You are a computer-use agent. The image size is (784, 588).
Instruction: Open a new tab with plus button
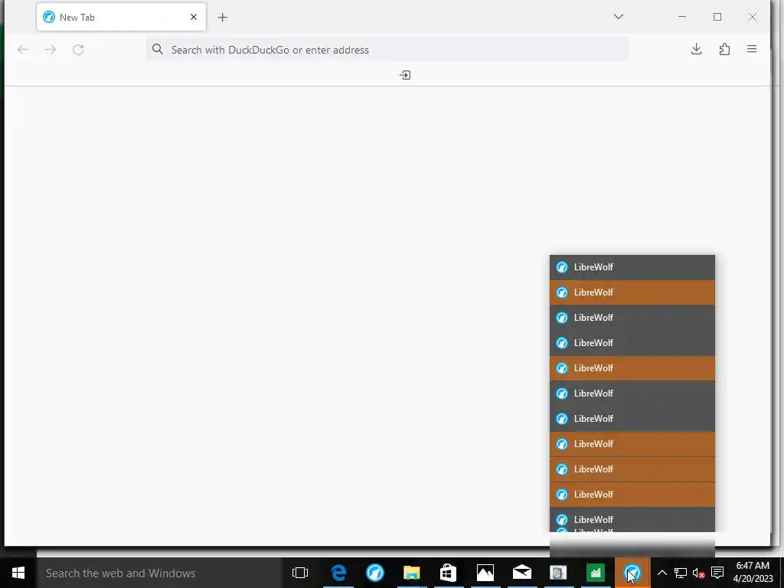[x=223, y=18]
